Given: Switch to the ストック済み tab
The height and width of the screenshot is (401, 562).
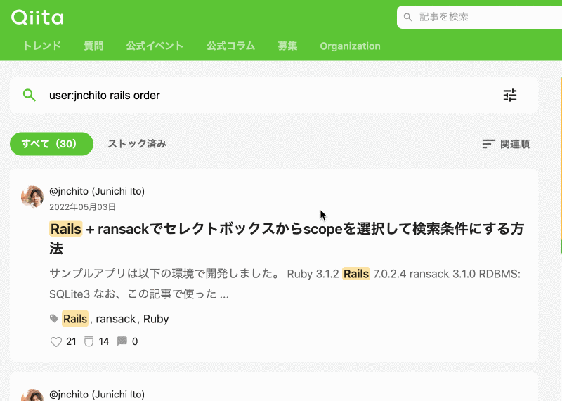Looking at the screenshot, I should [137, 144].
